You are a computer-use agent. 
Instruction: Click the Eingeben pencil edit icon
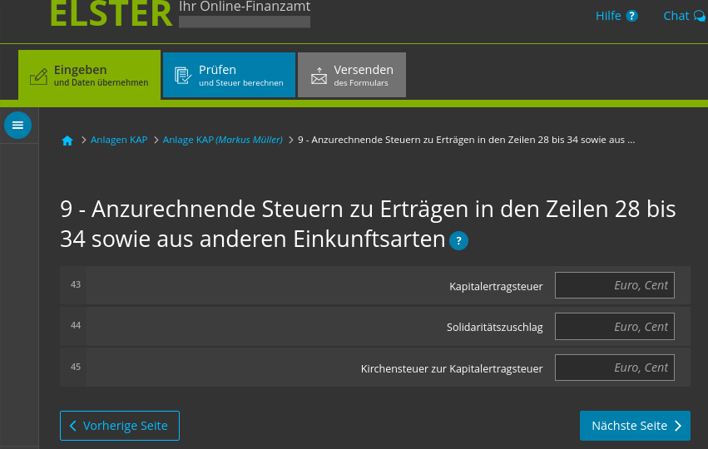pyautogui.click(x=38, y=76)
